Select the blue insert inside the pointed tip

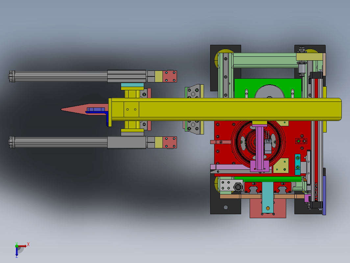(96, 109)
